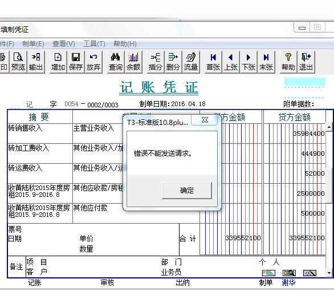Click credit amount 500000
This screenshot has width=334, height=291.
[x=313, y=213]
